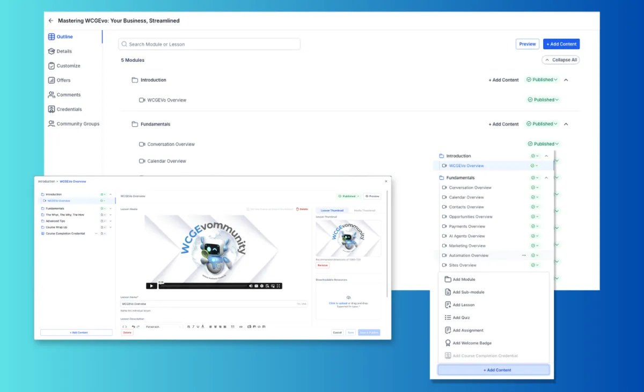Screen dimensions: 644x392
Task: Switch to the Lesson Thumbnail tab
Action: (332, 210)
